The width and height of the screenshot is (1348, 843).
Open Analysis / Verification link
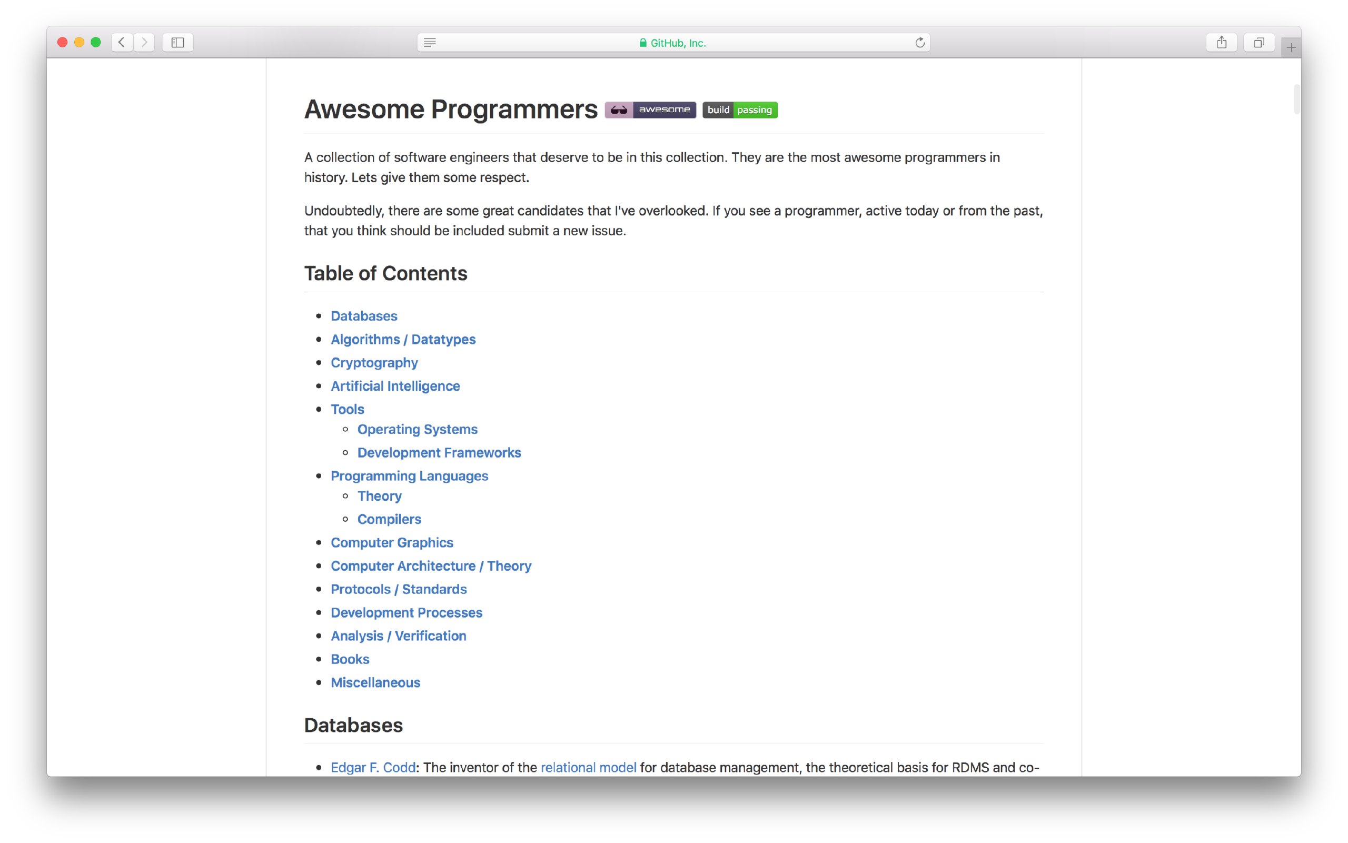pyautogui.click(x=399, y=636)
